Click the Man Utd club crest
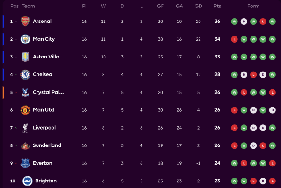 tap(25, 110)
